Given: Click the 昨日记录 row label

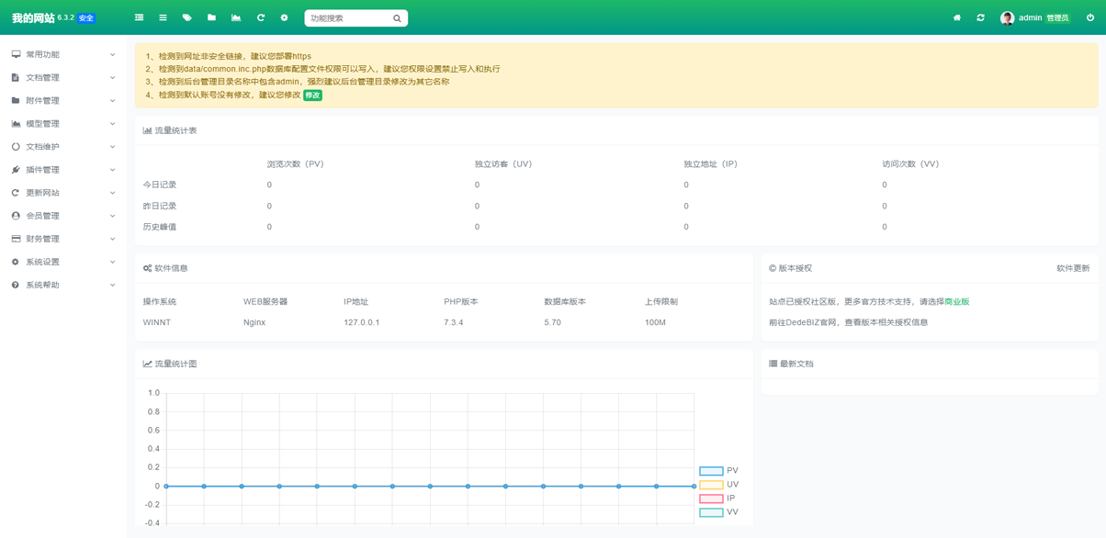Looking at the screenshot, I should pyautogui.click(x=160, y=206).
